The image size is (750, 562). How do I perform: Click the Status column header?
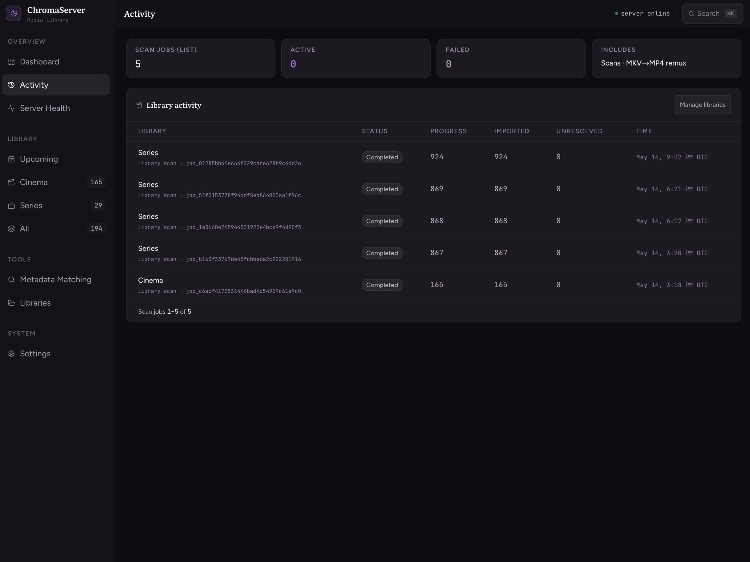click(375, 131)
